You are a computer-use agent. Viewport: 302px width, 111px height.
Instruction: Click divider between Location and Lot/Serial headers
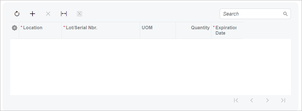pyautogui.click(x=62, y=30)
